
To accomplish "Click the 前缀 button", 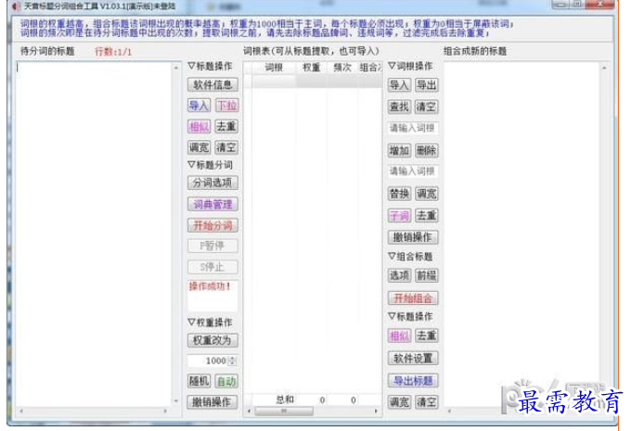I will coord(427,276).
